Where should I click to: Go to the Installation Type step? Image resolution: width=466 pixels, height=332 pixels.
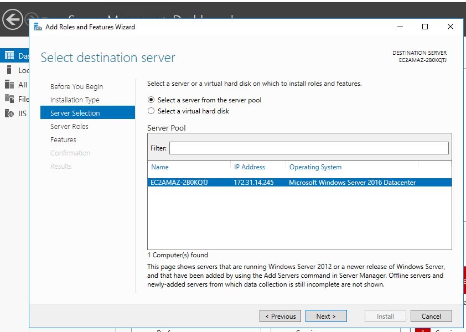click(75, 100)
